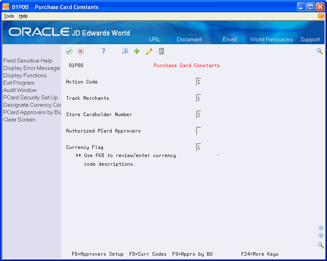Click the green plus add icon
This screenshot has height=261, width=327.
click(137, 51)
